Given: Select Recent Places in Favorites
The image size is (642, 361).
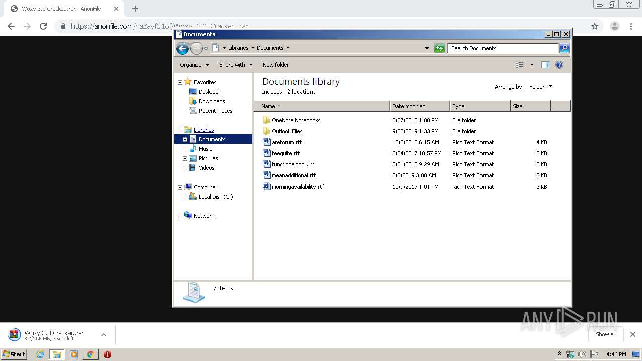Looking at the screenshot, I should [x=215, y=111].
